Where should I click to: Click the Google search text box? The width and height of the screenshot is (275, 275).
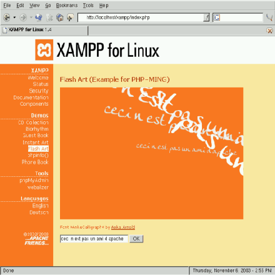pyautogui.click(x=241, y=17)
